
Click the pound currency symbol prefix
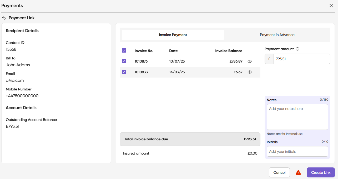(x=269, y=59)
